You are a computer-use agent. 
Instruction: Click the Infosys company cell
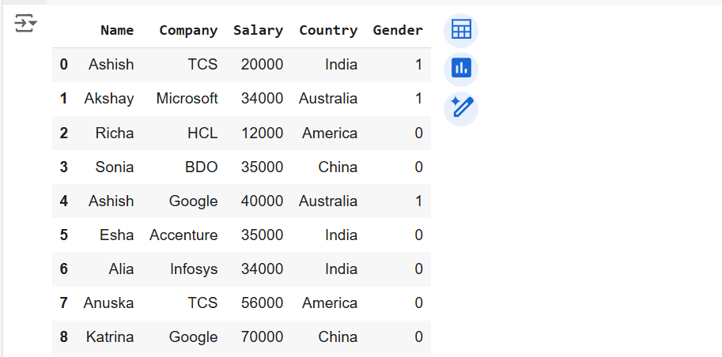tap(194, 269)
